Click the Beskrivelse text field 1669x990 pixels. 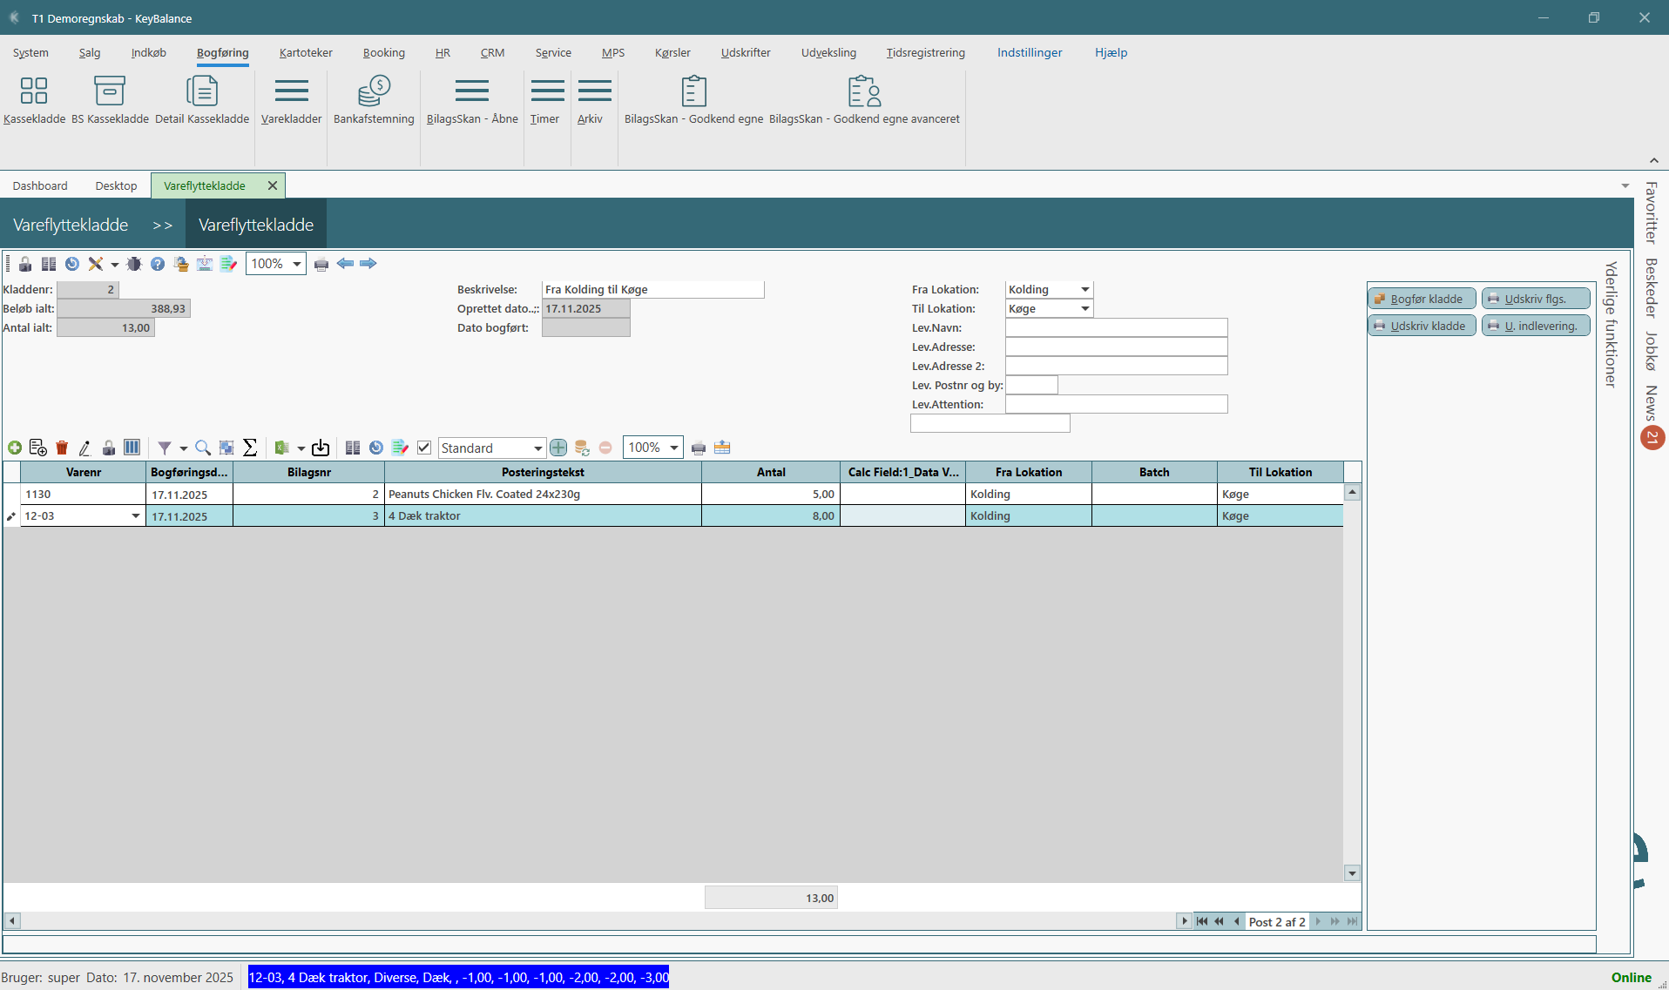[x=652, y=289]
